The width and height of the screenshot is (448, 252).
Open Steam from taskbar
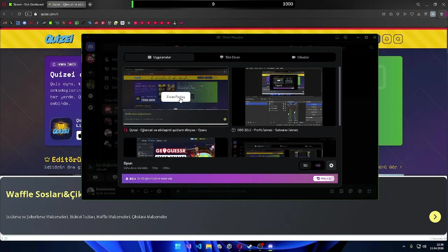[x=250, y=246]
